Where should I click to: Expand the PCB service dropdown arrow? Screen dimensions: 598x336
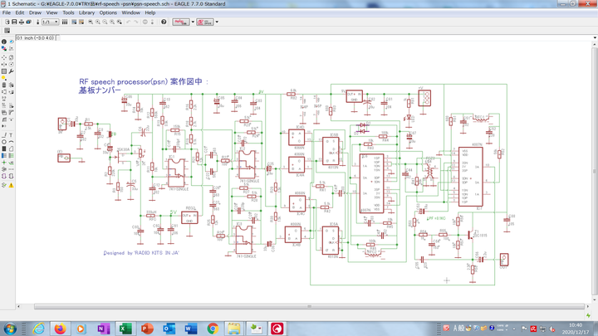pos(217,22)
